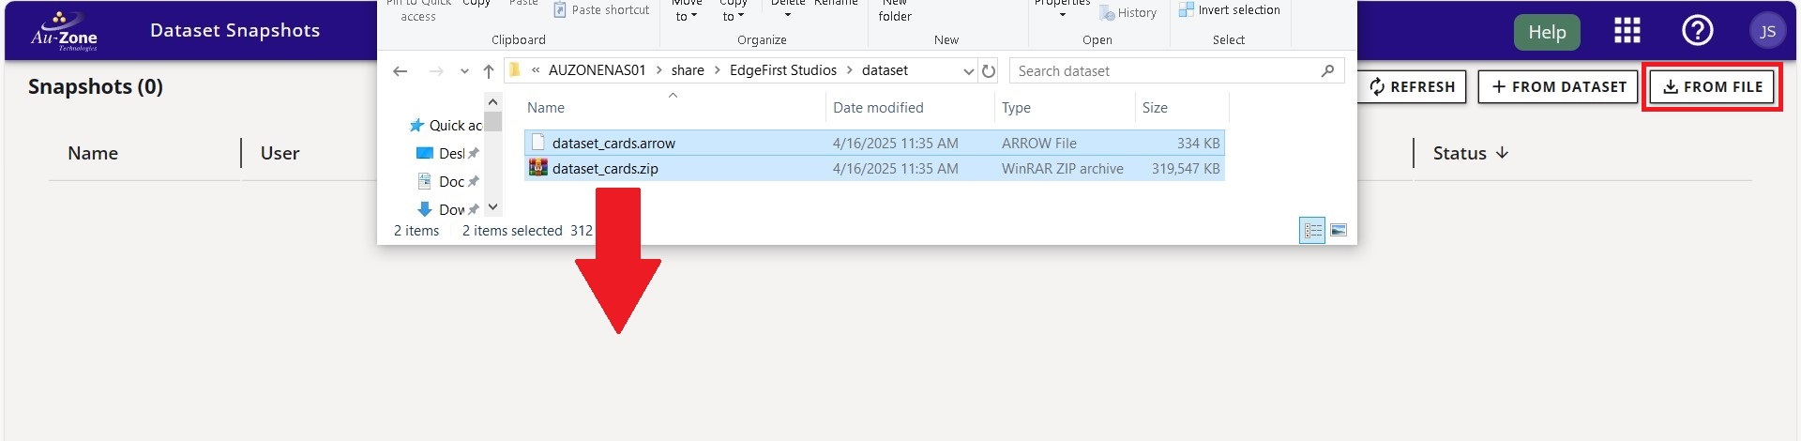Viewport: 1801px width, 441px height.
Task: Click the FROM FILE button
Action: click(x=1712, y=86)
